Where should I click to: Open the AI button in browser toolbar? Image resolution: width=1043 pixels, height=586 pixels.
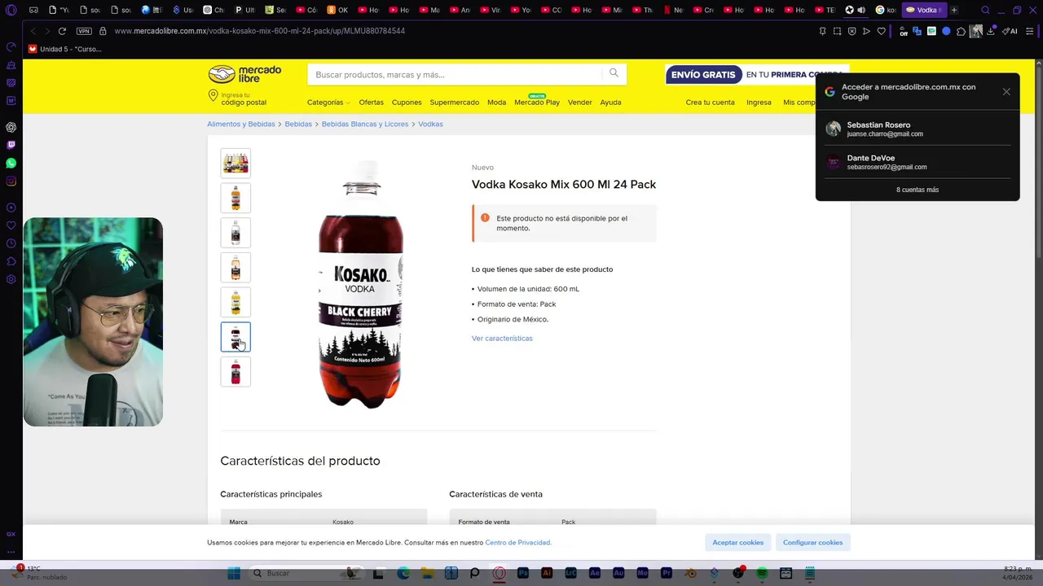(x=1010, y=31)
